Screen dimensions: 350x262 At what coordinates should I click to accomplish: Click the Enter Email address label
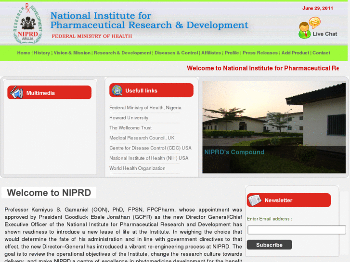pyautogui.click(x=269, y=219)
